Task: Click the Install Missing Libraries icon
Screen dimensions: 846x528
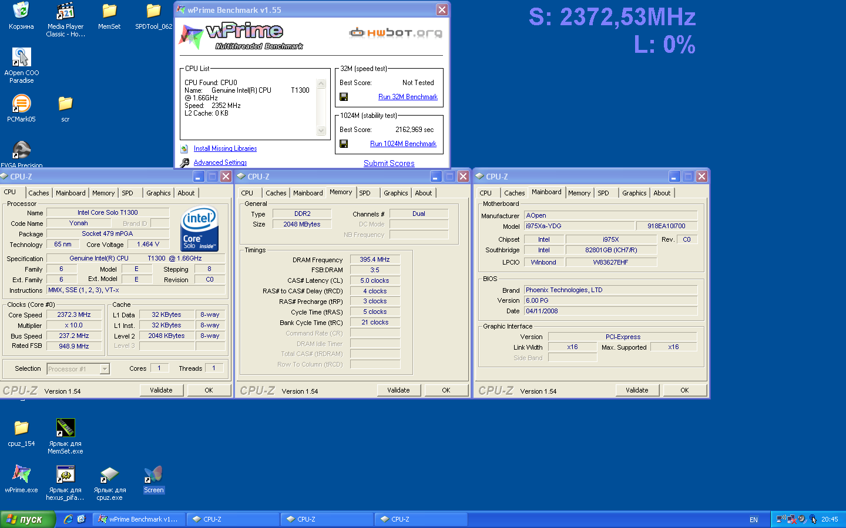Action: pyautogui.click(x=184, y=149)
